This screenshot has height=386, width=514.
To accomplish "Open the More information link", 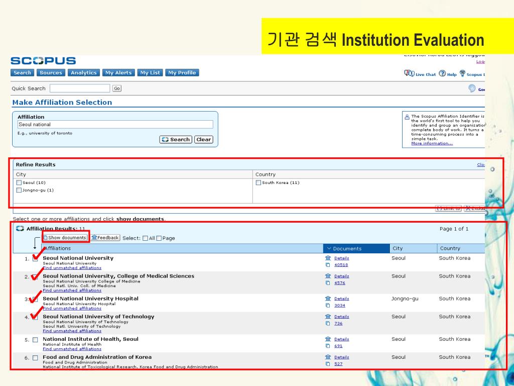I will click(x=432, y=143).
